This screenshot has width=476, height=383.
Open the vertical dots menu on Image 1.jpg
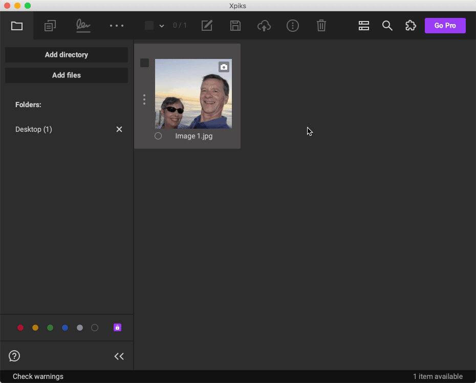(144, 99)
